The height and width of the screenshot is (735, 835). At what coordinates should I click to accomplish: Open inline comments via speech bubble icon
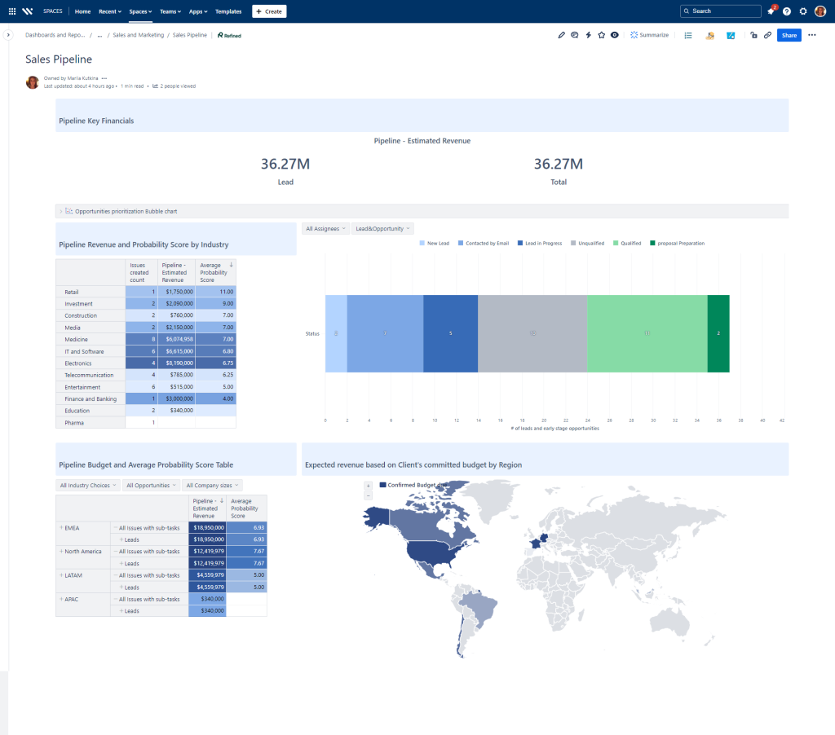coord(574,35)
